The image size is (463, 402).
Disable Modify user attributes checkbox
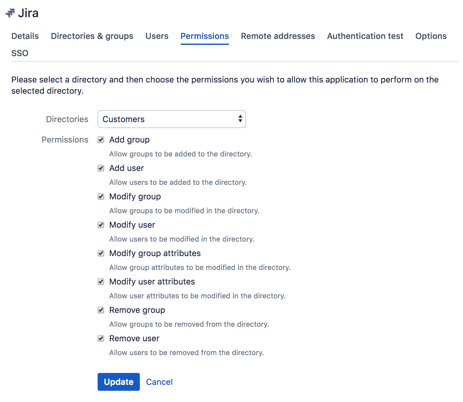click(x=101, y=282)
